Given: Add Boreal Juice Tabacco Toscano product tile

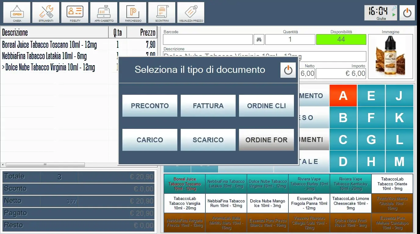Looking at the screenshot, I should [x=185, y=184].
